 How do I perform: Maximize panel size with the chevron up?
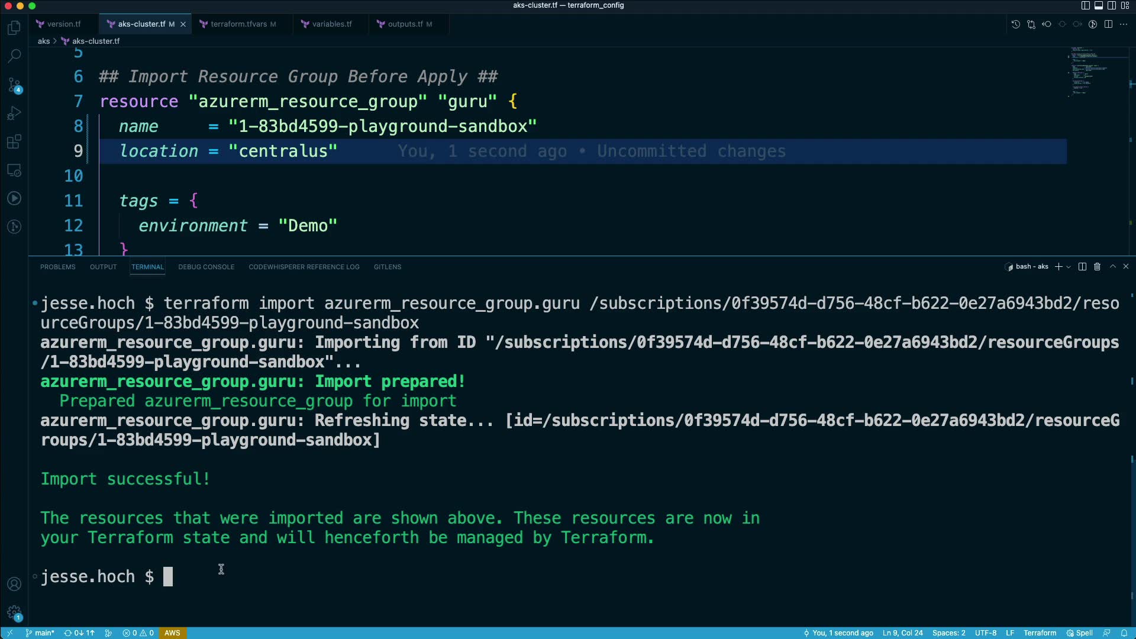(1112, 267)
